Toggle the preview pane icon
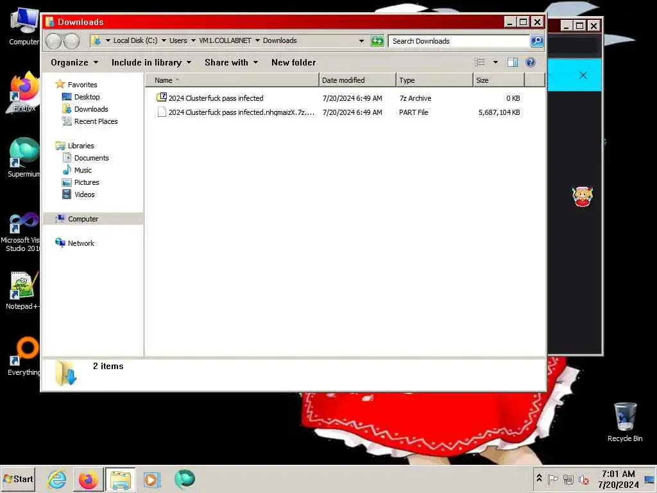 513,62
